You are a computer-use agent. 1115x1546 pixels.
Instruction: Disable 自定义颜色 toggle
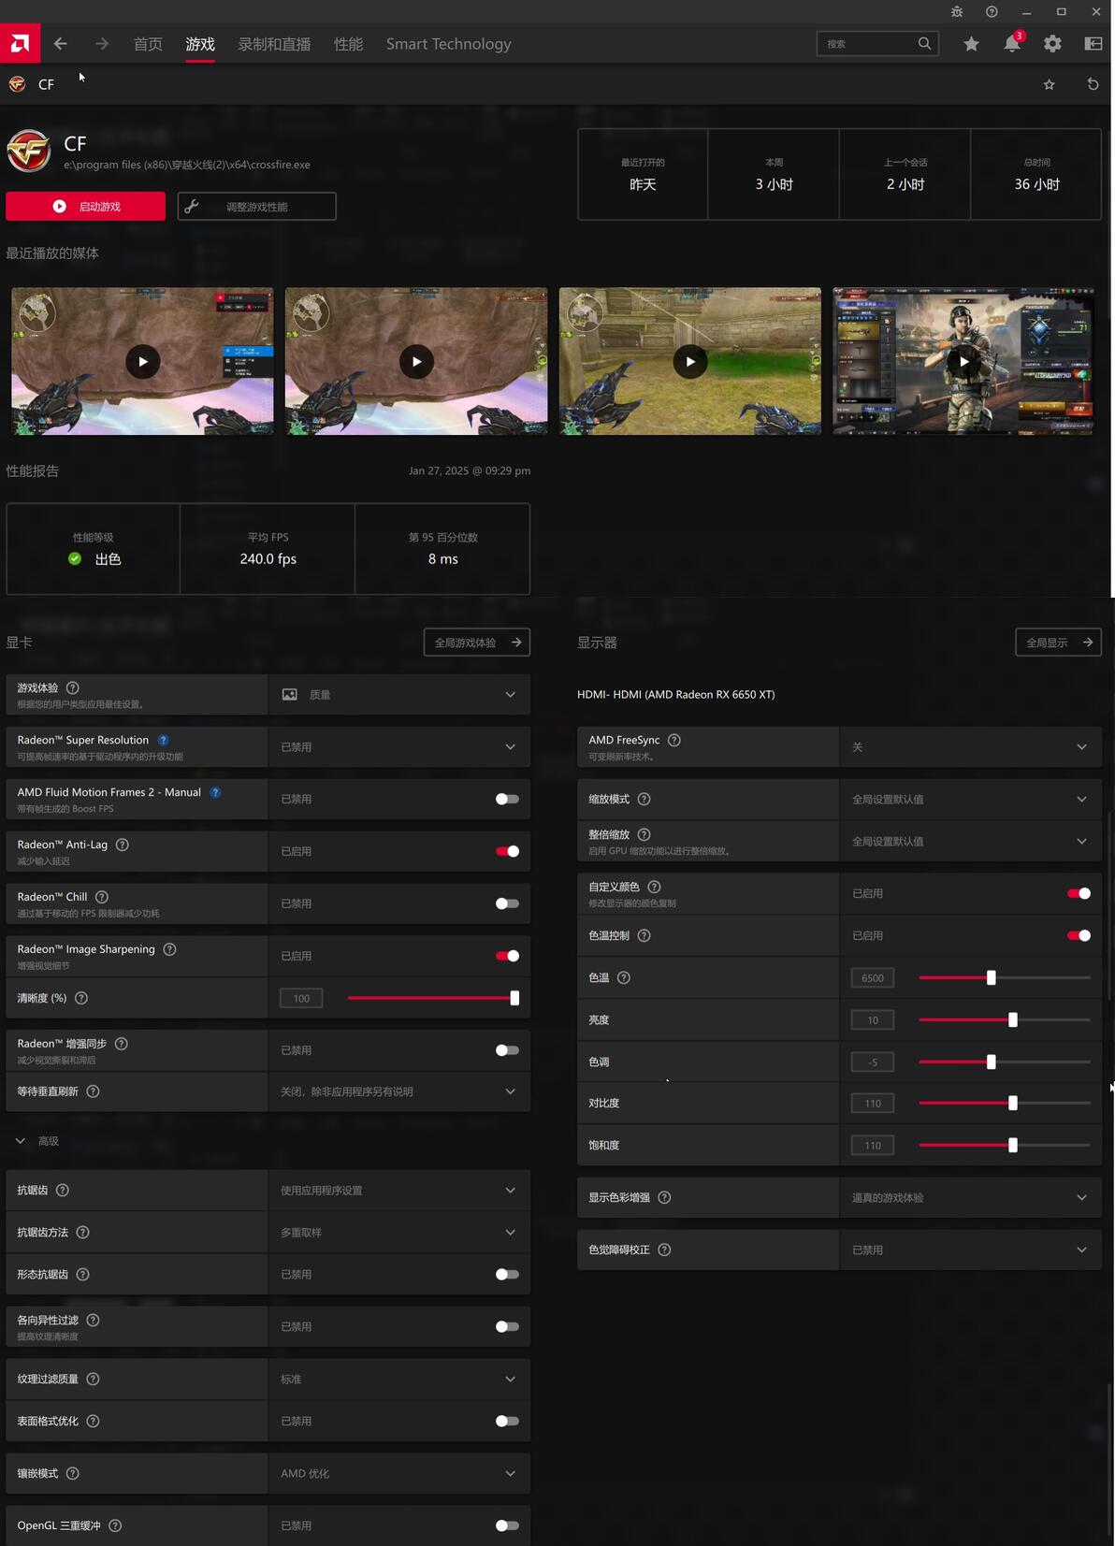tap(1079, 893)
